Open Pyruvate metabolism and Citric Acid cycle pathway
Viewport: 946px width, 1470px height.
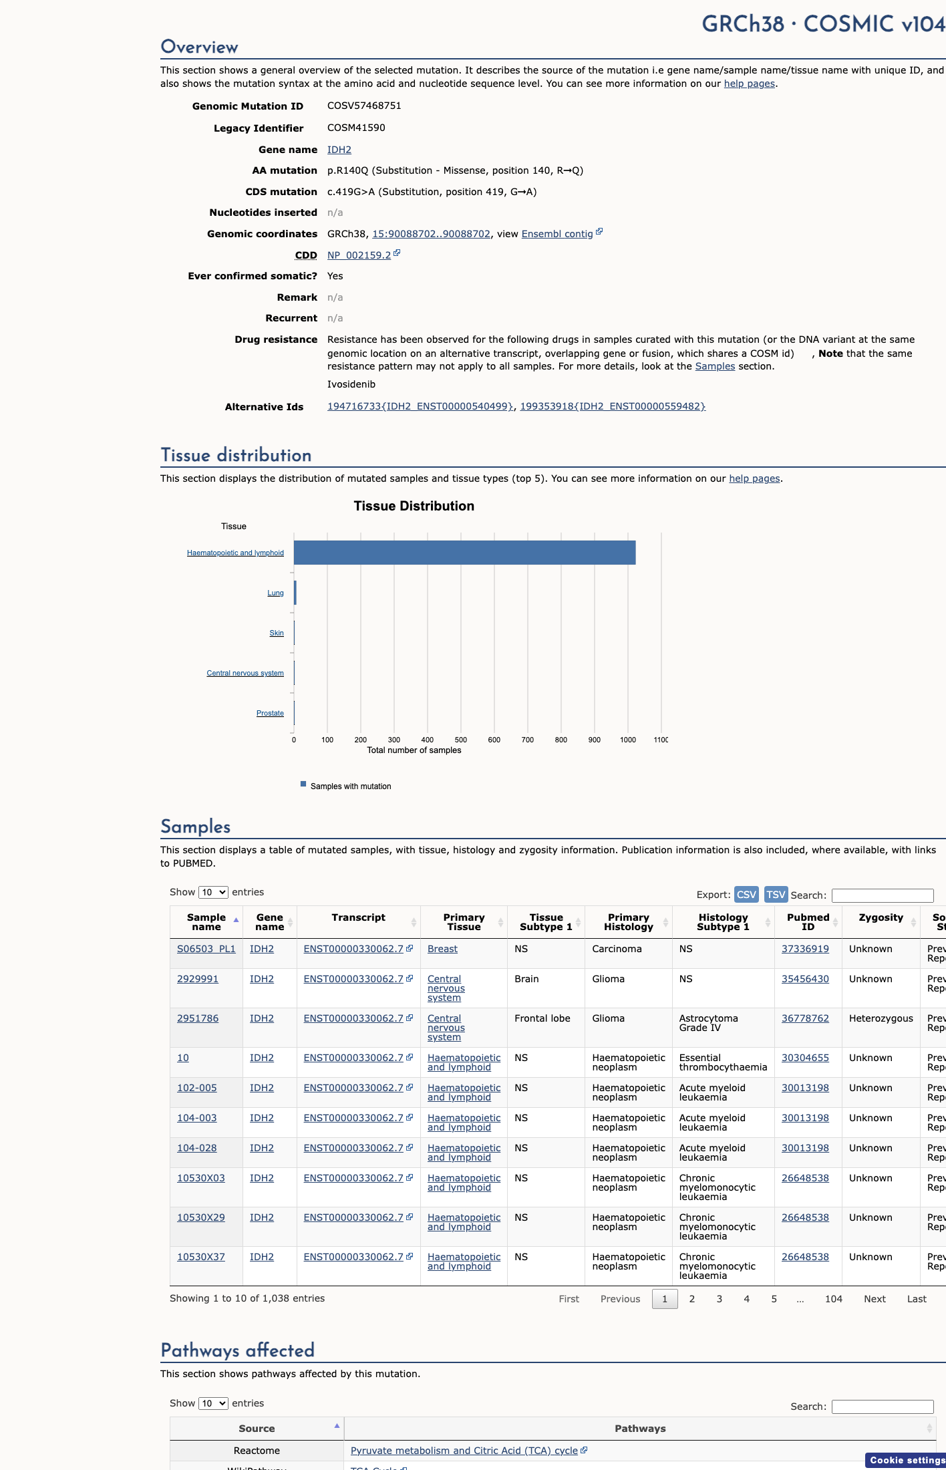464,1451
